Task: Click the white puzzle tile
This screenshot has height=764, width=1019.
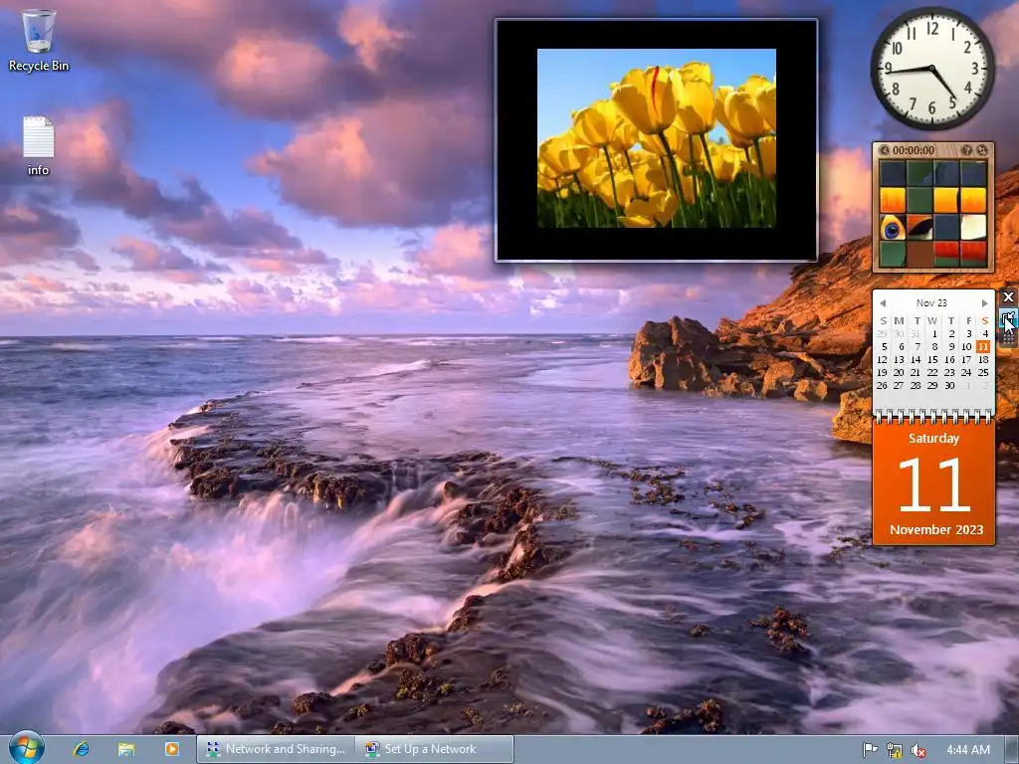Action: [x=973, y=228]
